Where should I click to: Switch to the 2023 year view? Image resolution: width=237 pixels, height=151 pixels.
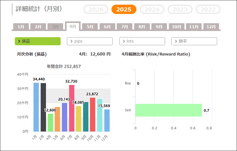coord(180,9)
